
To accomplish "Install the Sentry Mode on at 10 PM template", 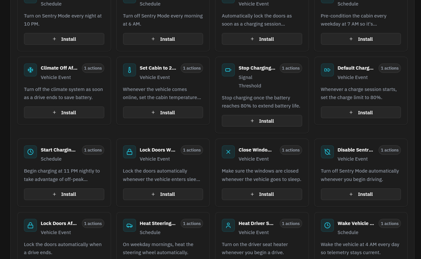I will tap(64, 39).
